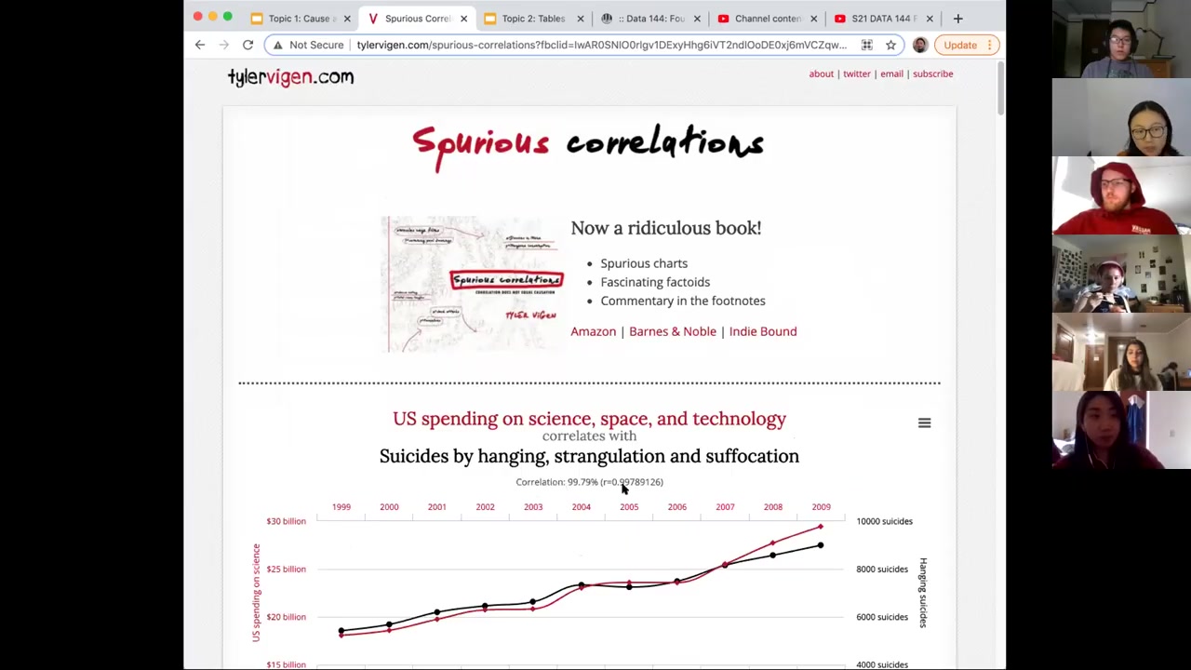Switch to Channel content YouTube tab

click(766, 19)
